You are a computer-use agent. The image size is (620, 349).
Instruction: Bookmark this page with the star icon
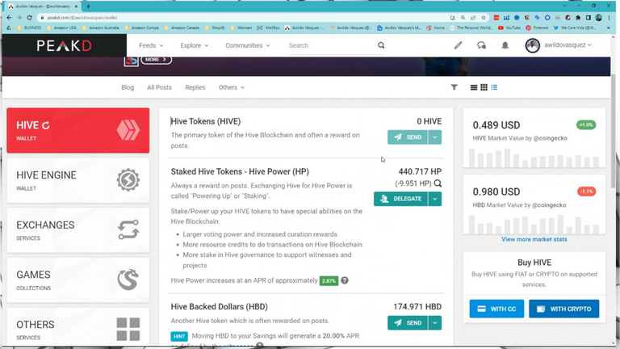click(x=484, y=18)
